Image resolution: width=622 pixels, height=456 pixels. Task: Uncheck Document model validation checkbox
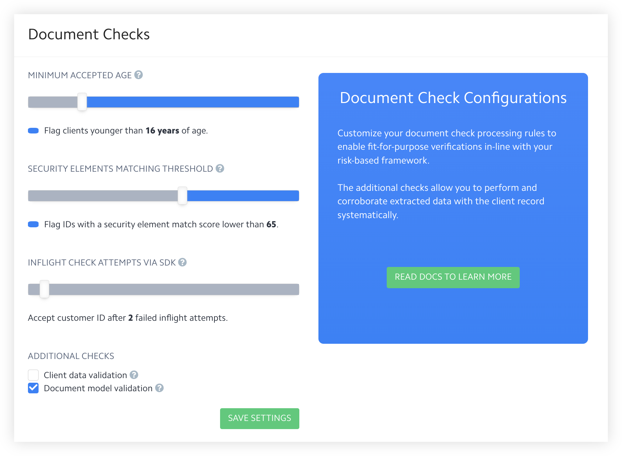tap(33, 388)
